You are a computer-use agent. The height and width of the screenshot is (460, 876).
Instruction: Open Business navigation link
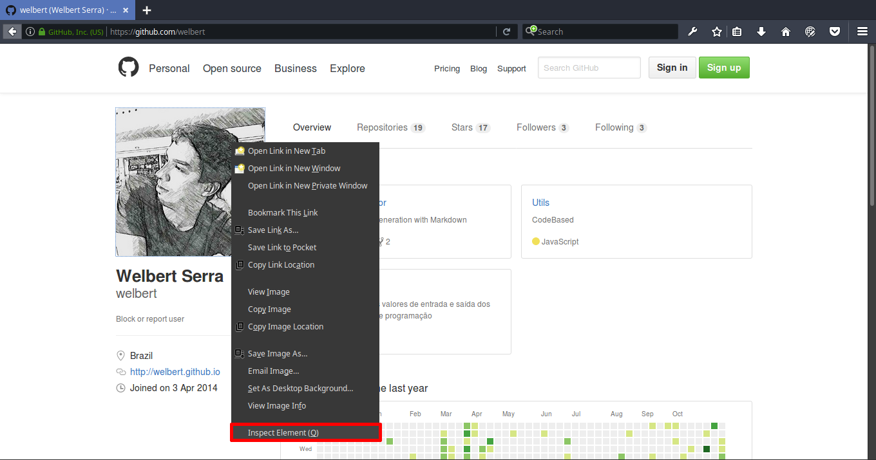pyautogui.click(x=296, y=68)
